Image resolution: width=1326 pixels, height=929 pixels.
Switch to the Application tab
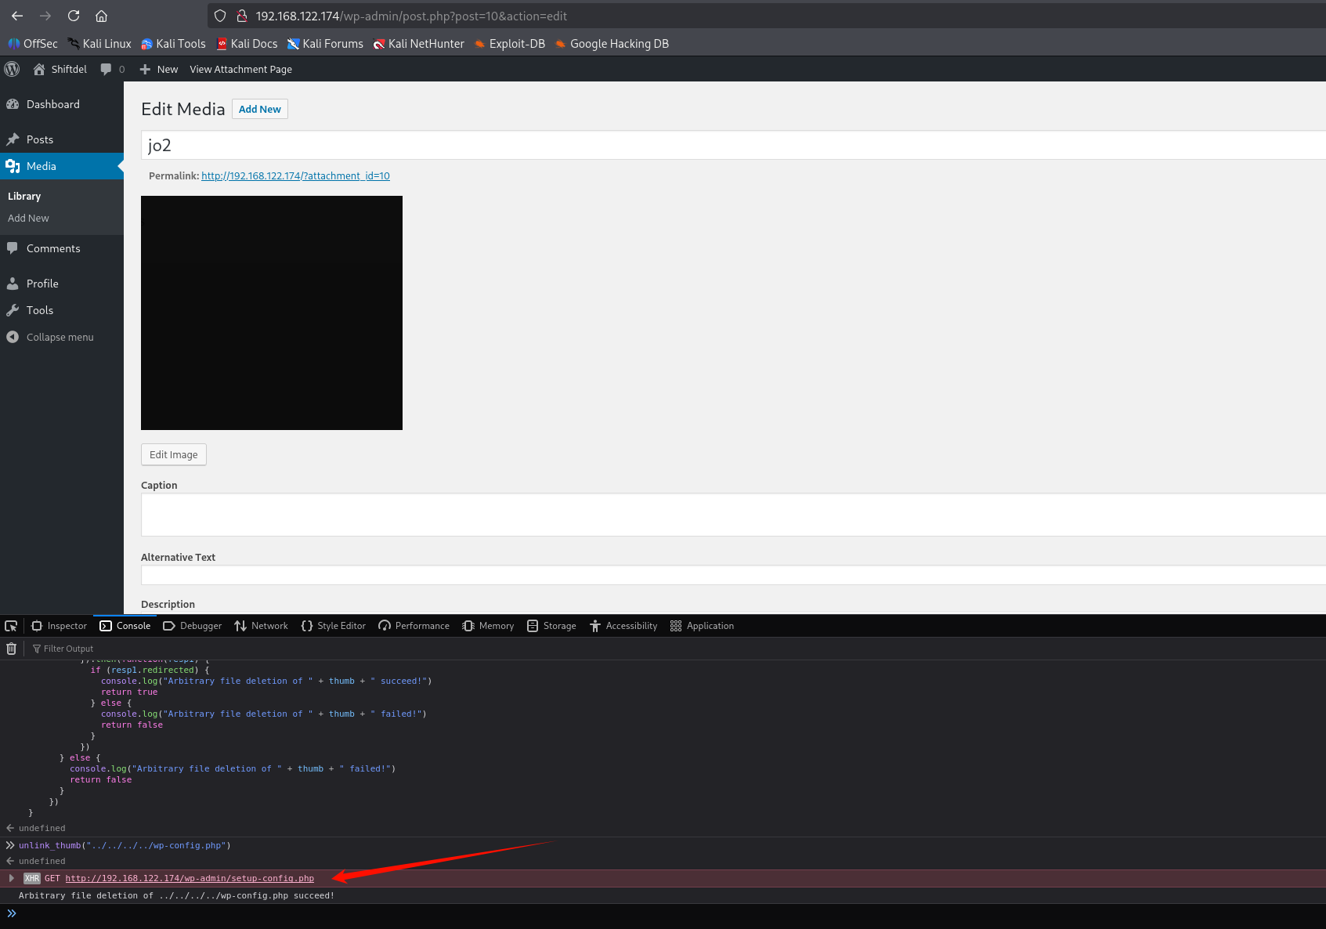click(703, 626)
